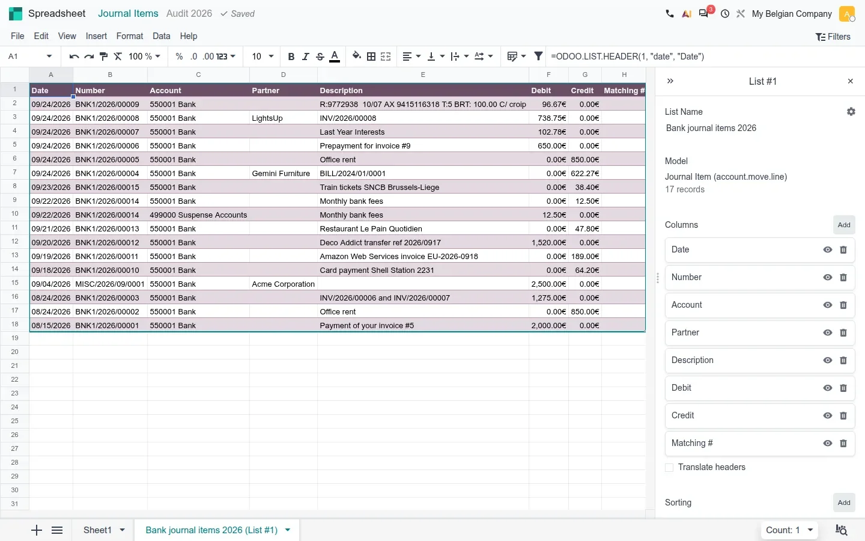Format cell as percent
Image resolution: width=865 pixels, height=541 pixels.
click(179, 57)
